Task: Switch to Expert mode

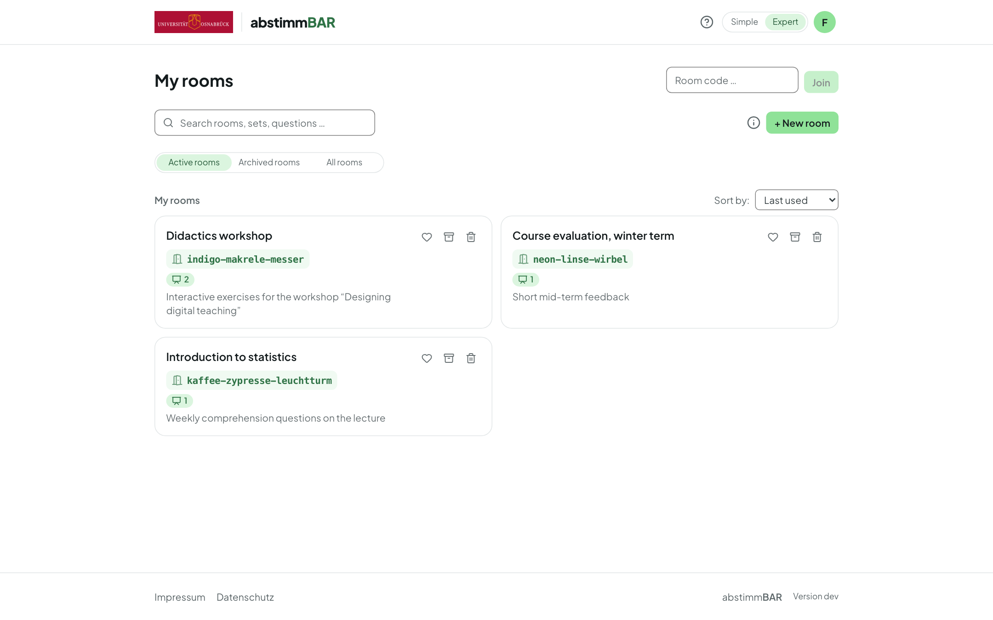Action: [785, 22]
